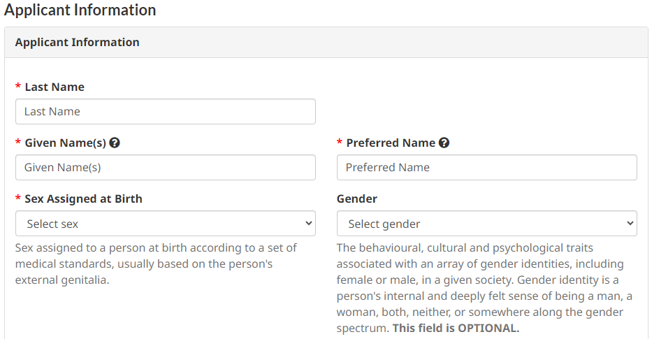Click the Applicant Information panel header
The image size is (652, 339).
coord(77,43)
